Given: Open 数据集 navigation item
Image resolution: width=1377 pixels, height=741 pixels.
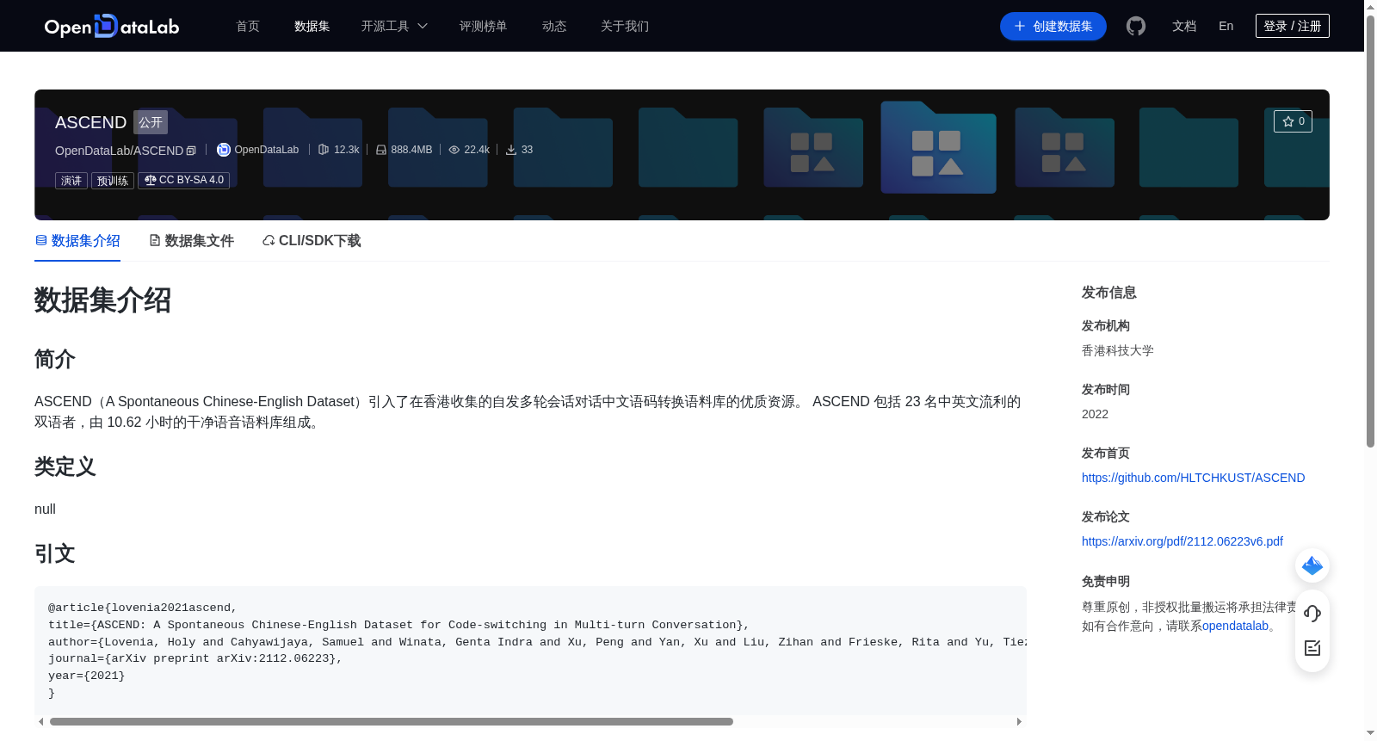Looking at the screenshot, I should (312, 26).
